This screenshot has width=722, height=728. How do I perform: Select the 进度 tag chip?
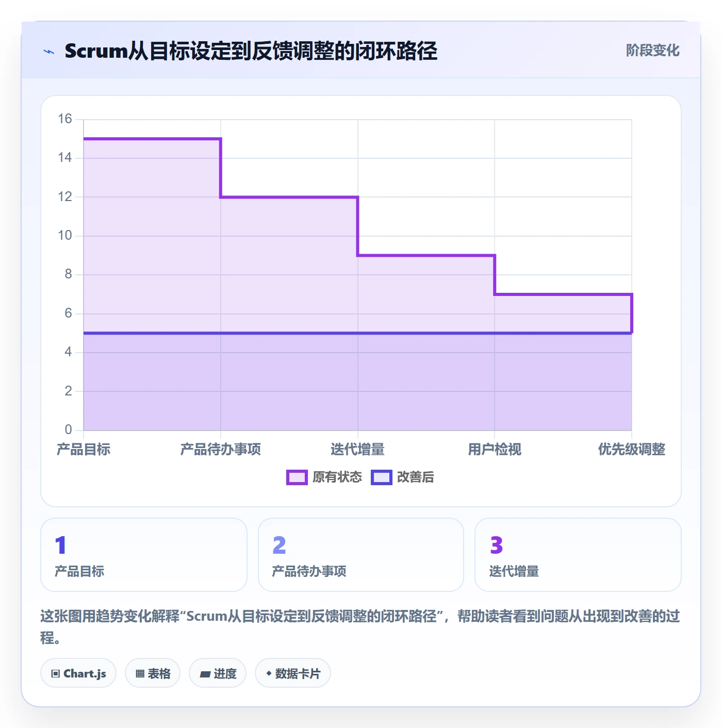point(218,673)
